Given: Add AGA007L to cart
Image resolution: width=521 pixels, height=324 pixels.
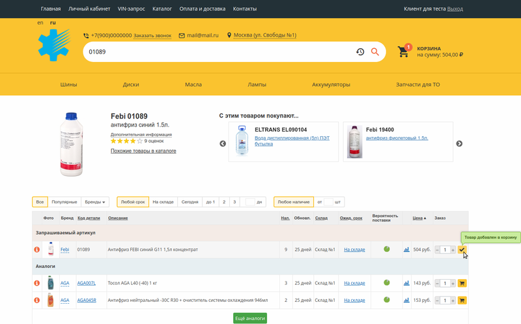Looking at the screenshot, I should [x=462, y=283].
